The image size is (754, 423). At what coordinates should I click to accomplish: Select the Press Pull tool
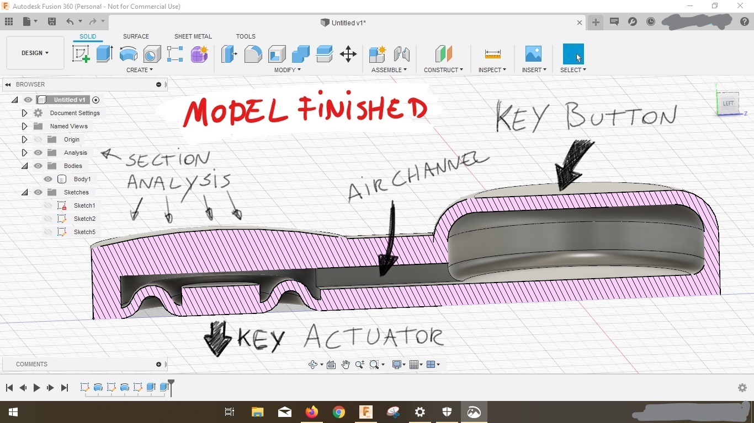(x=229, y=54)
